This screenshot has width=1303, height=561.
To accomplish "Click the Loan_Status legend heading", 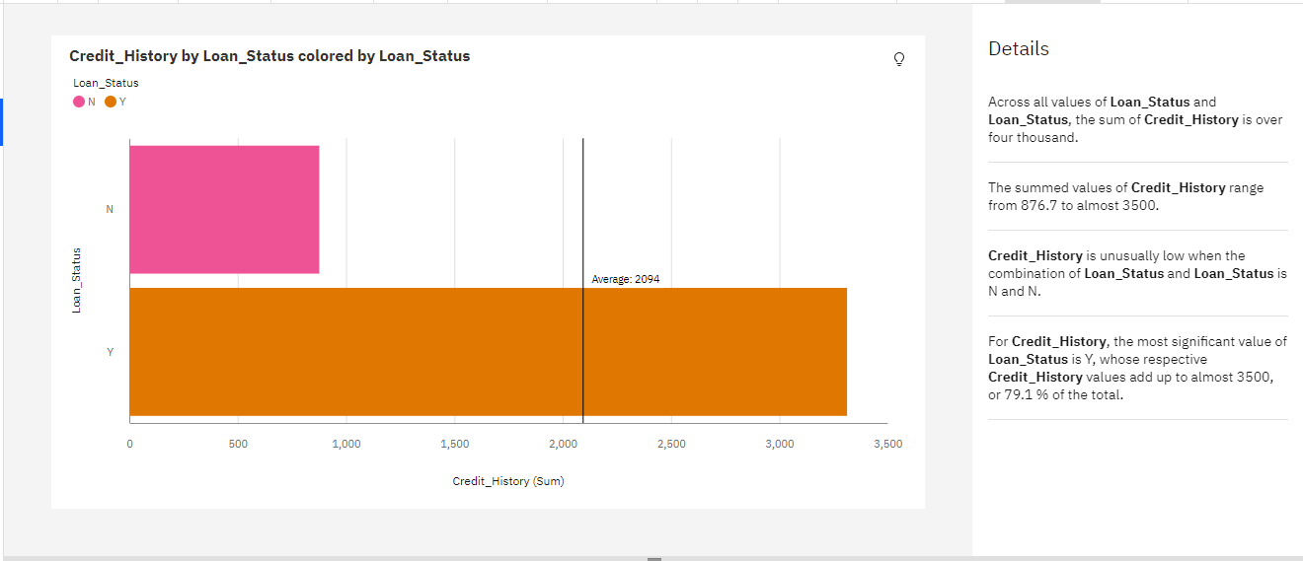I will [x=106, y=83].
